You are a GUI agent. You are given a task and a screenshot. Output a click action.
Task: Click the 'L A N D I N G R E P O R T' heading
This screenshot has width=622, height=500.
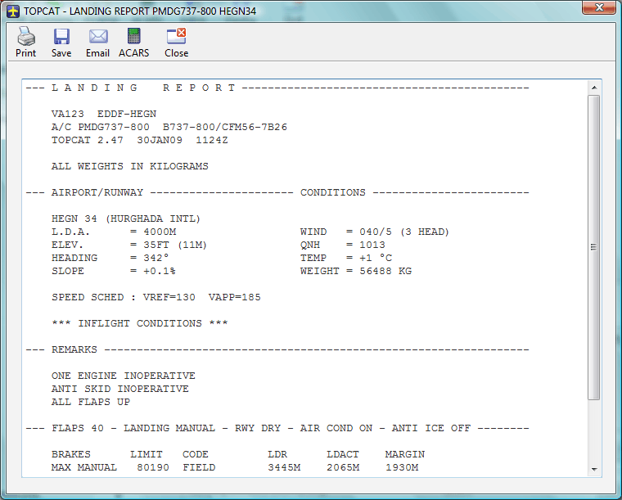pyautogui.click(x=143, y=88)
